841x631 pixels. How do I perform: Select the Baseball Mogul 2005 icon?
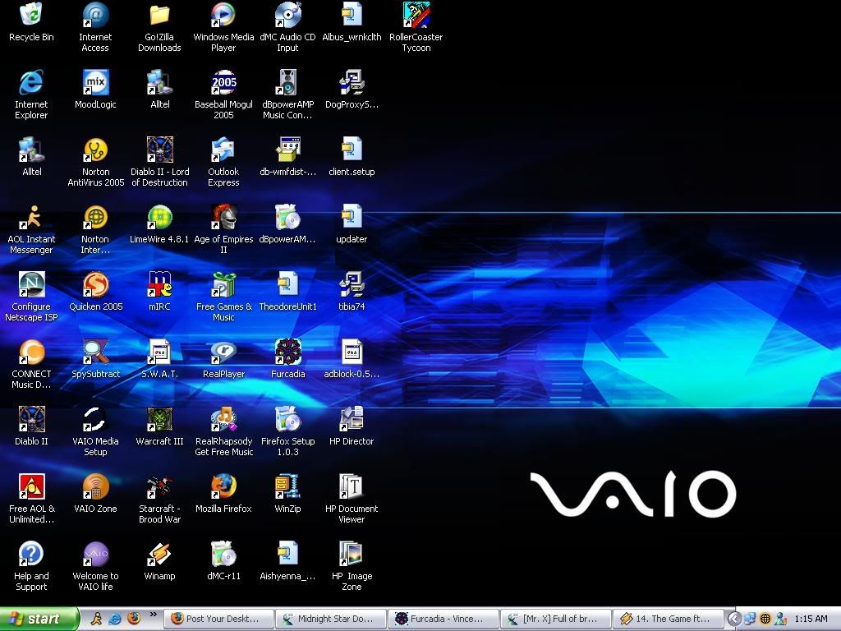point(223,83)
